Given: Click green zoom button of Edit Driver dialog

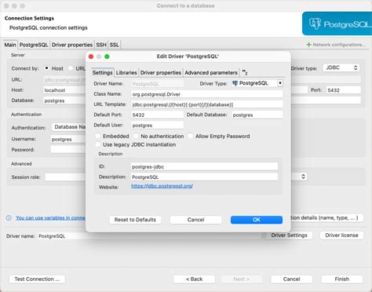Looking at the screenshot, I should pyautogui.click(x=107, y=57).
